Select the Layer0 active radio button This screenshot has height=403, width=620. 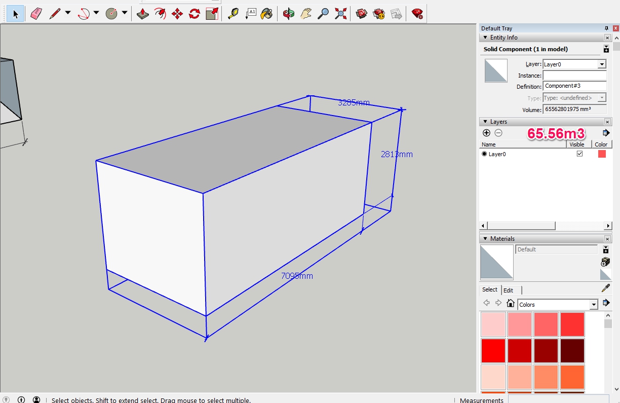click(484, 154)
